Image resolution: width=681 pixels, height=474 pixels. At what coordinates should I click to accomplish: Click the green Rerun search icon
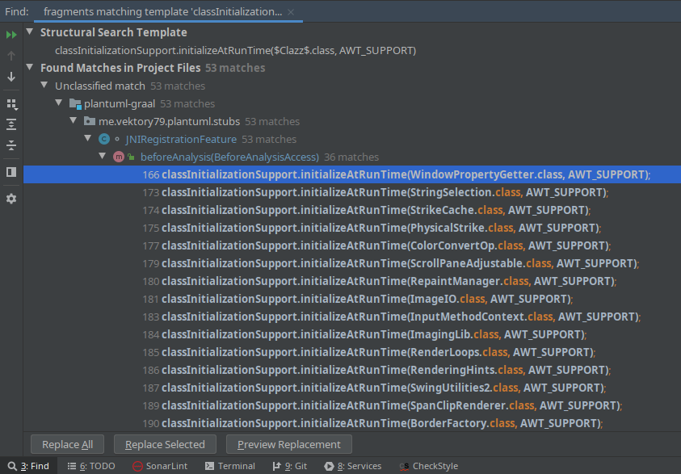click(11, 35)
